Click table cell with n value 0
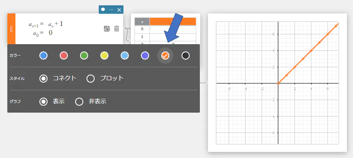The height and width of the screenshot is (158, 353). (x=142, y=29)
